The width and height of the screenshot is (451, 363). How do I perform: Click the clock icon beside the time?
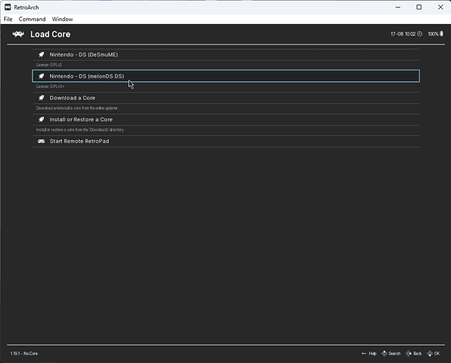click(x=420, y=34)
